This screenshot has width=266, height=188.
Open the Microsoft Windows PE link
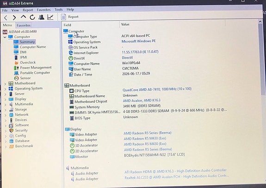click(138, 41)
